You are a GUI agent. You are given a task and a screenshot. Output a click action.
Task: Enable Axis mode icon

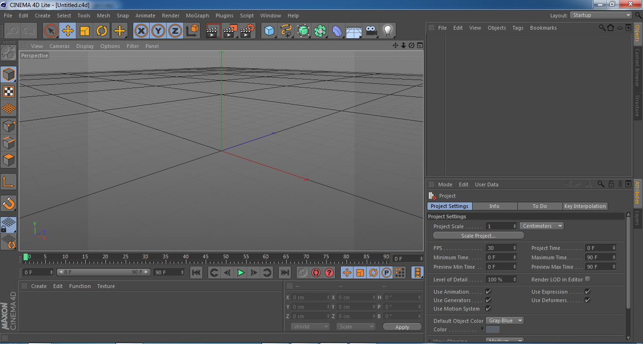click(8, 182)
